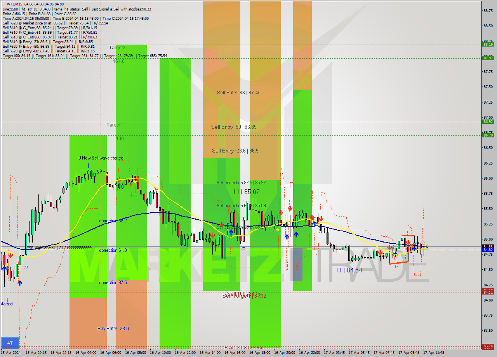
Task: Click the Target1 label
Action: [x=115, y=125]
